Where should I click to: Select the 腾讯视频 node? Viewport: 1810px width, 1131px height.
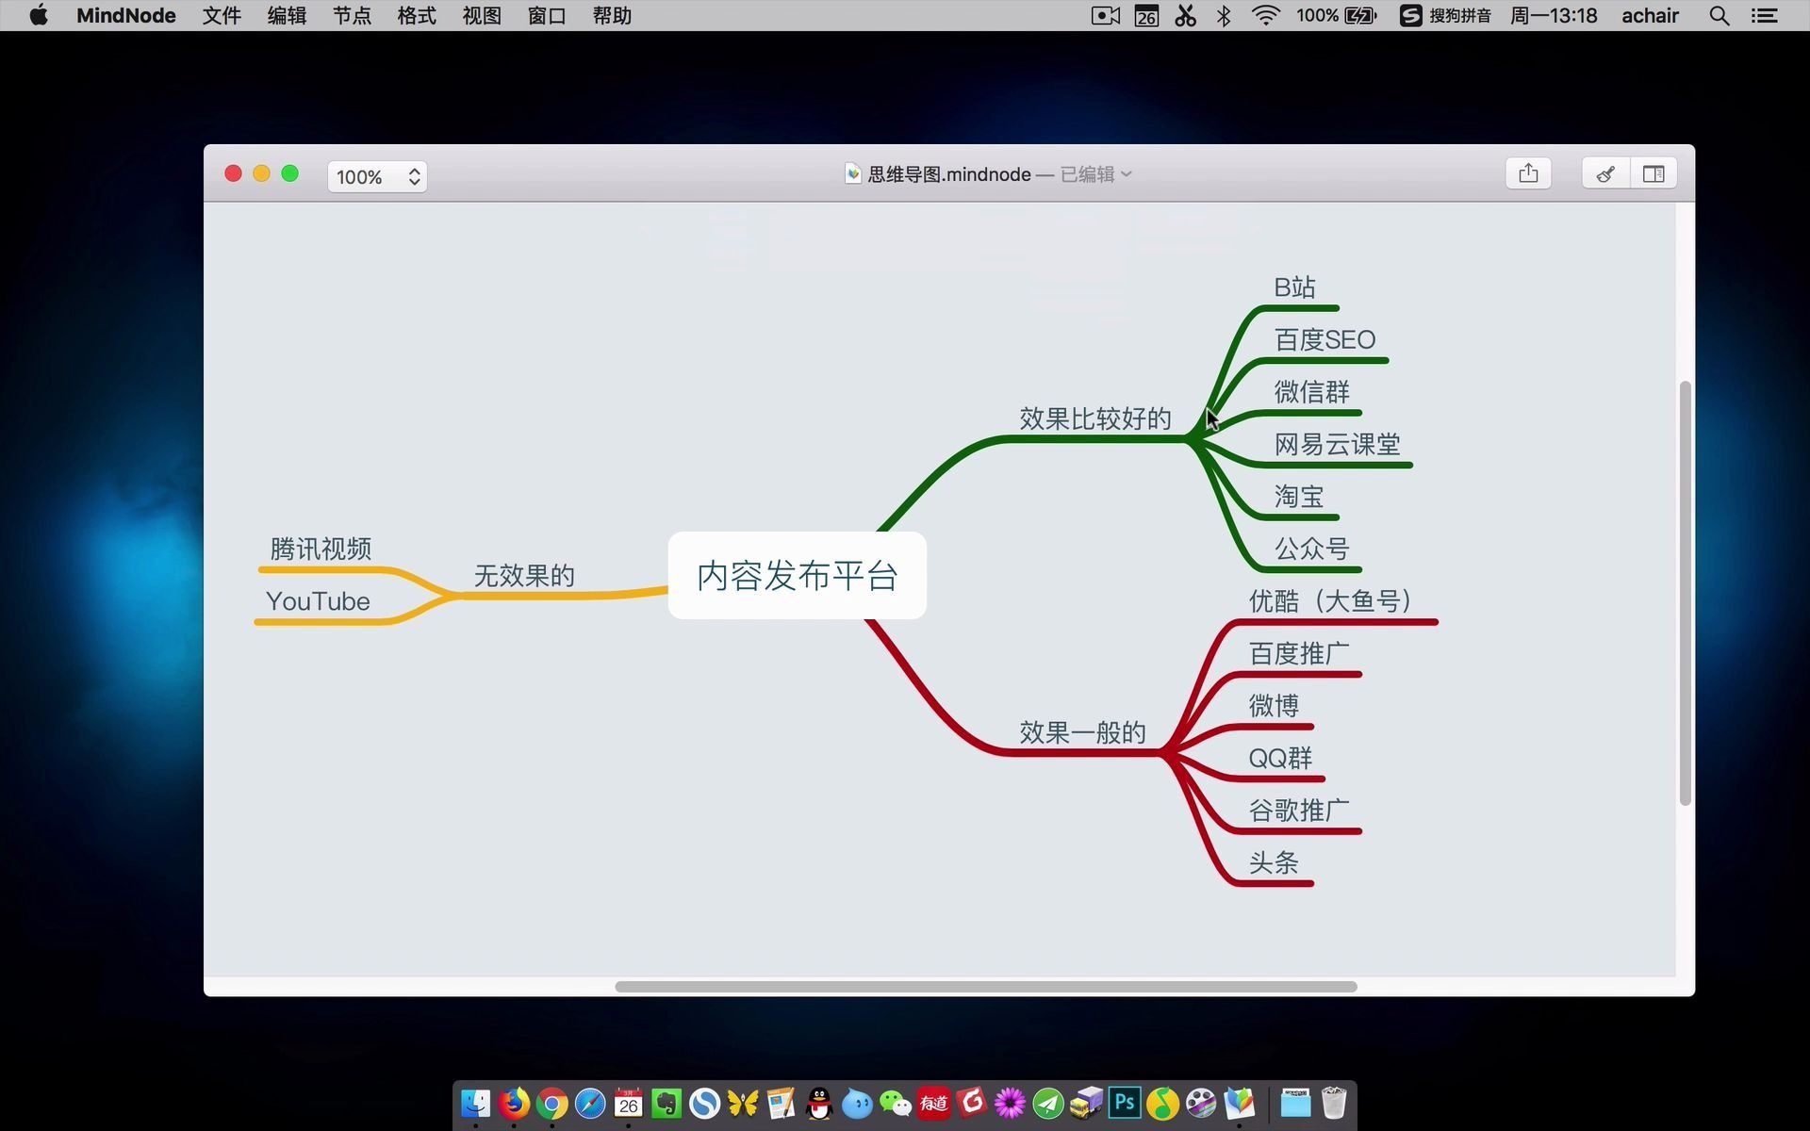click(321, 549)
